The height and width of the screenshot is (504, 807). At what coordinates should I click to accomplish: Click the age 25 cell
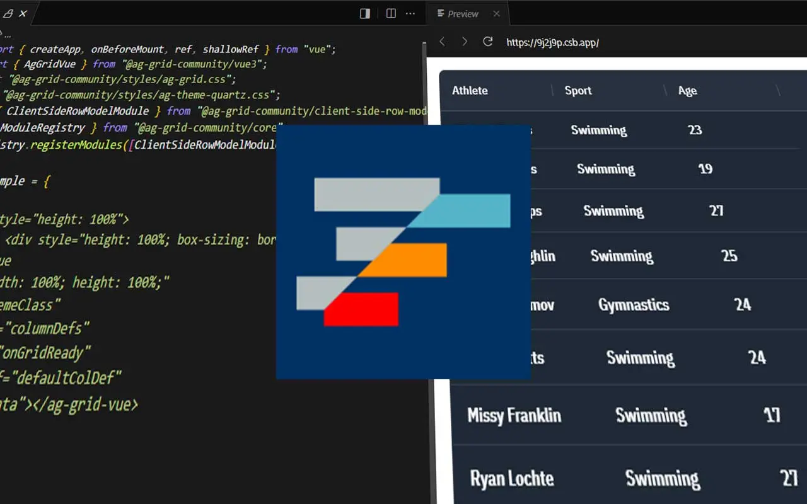[729, 256]
